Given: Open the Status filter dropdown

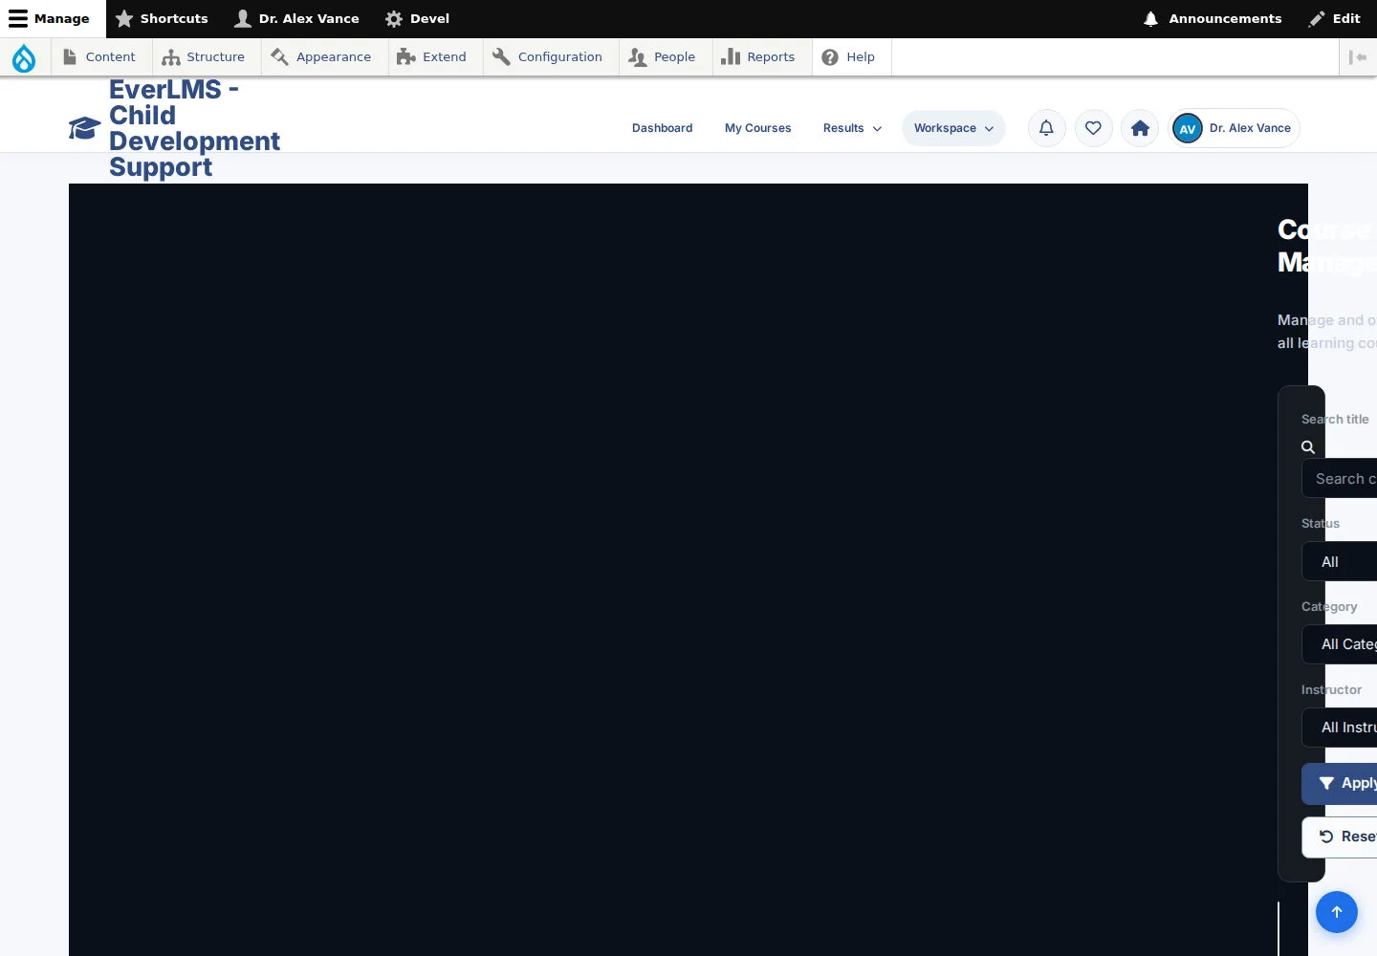Looking at the screenshot, I should [1339, 562].
